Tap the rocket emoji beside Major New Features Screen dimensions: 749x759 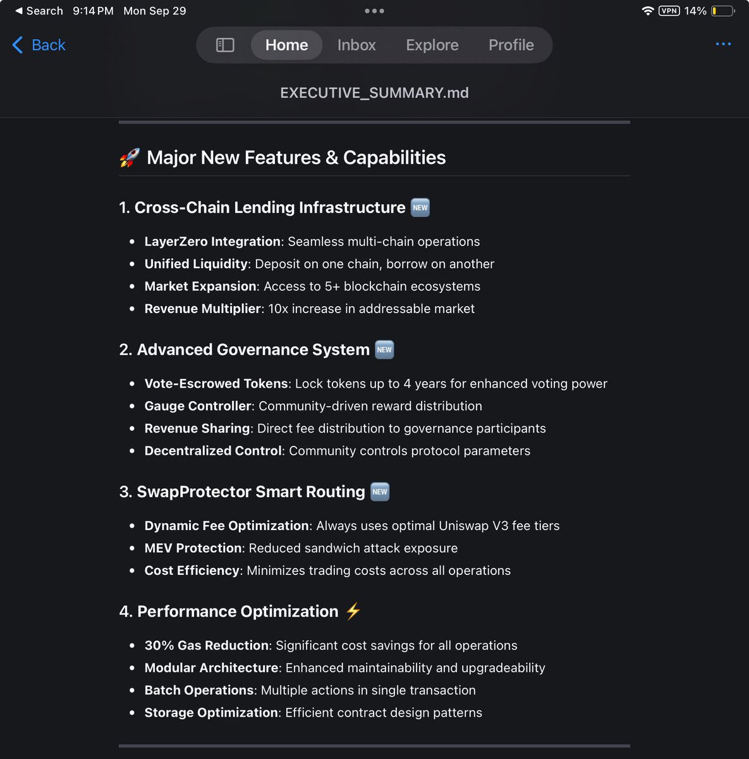(130, 157)
